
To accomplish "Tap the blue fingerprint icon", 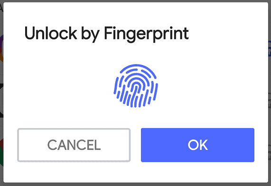I will click(136, 86).
